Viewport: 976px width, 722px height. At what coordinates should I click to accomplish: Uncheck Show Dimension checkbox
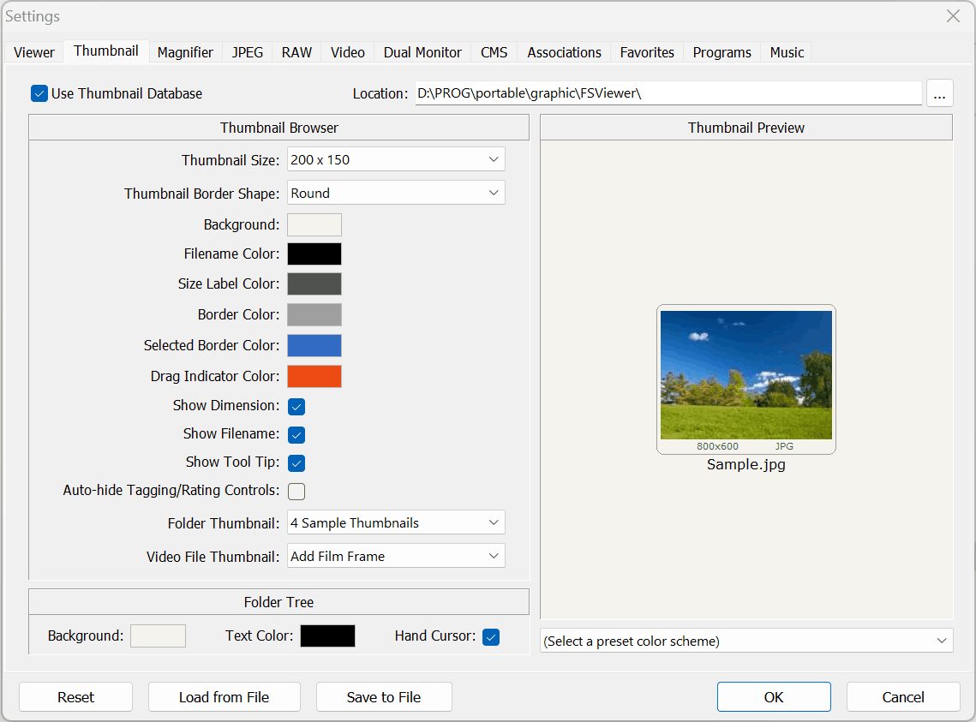click(x=296, y=407)
